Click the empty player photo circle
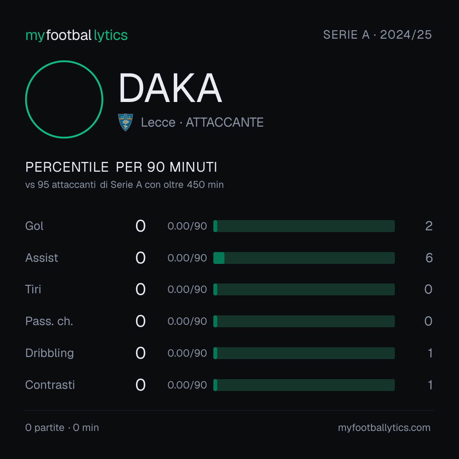 64,99
